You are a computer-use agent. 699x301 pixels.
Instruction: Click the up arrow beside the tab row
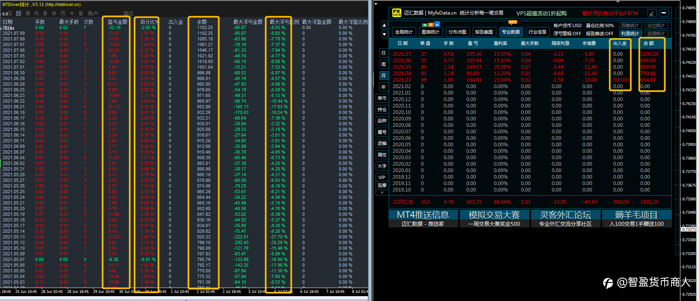coord(384,25)
